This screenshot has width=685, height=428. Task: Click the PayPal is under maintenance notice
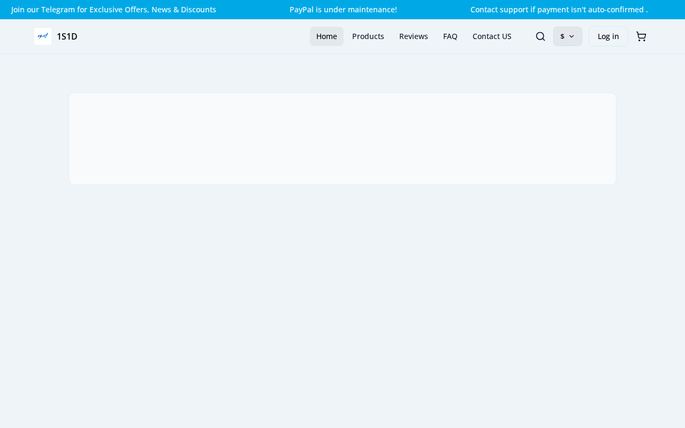tap(343, 10)
